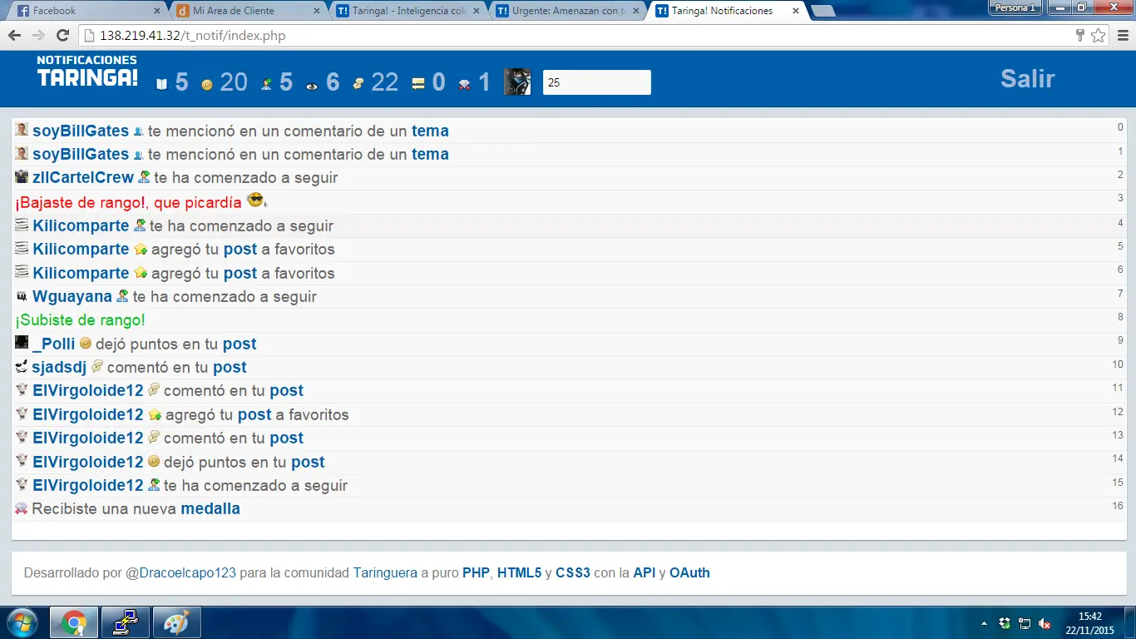
Task: Click the medal icon showing 1
Action: (x=465, y=83)
